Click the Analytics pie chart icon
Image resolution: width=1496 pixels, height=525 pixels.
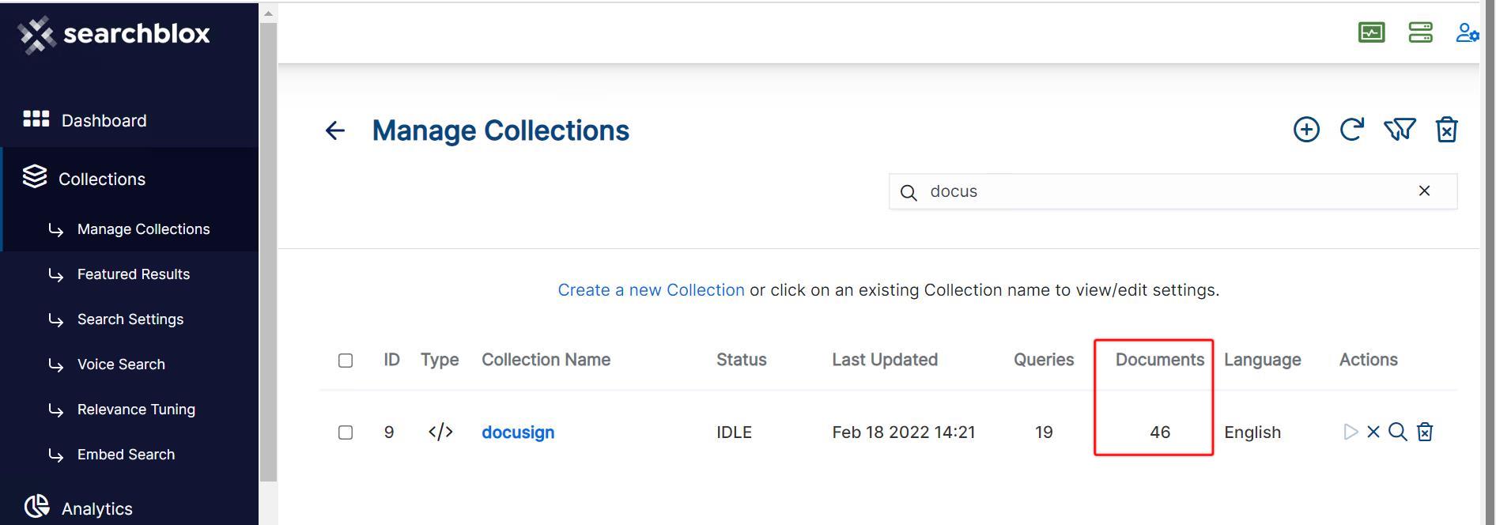(36, 506)
